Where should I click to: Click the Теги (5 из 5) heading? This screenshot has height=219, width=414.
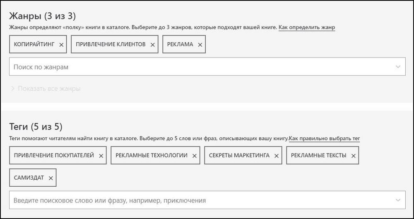36,127
